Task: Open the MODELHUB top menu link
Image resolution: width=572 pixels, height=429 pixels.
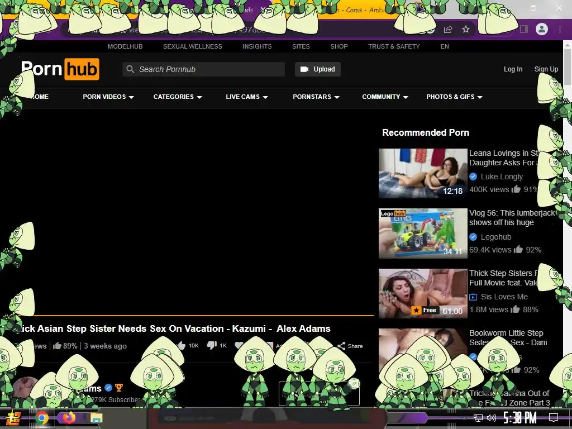Action: pos(125,46)
